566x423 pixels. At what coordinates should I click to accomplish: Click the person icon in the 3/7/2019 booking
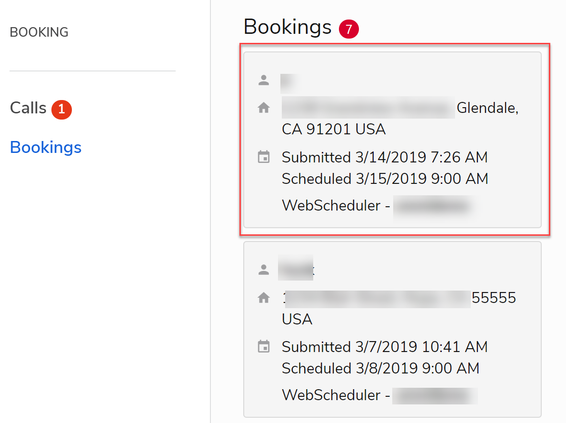tap(264, 270)
